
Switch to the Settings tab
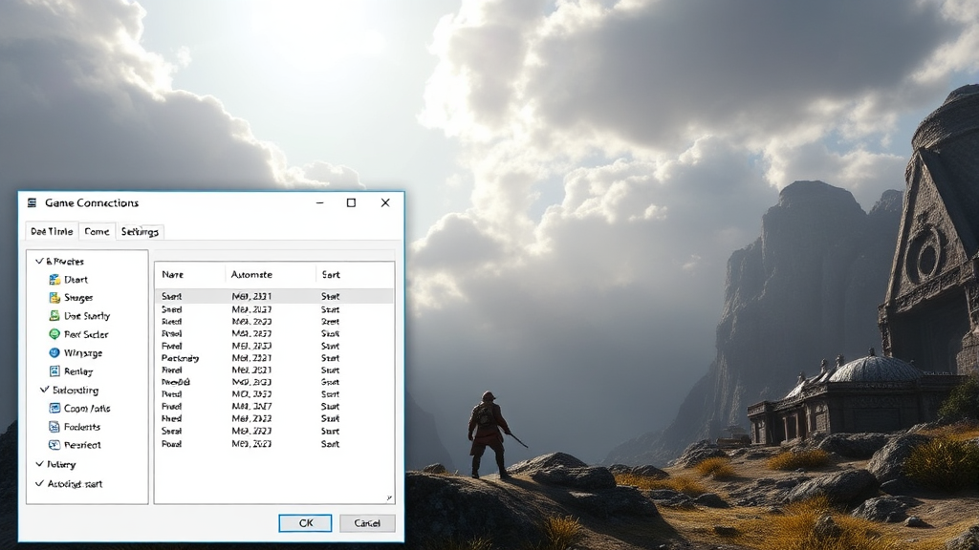[x=141, y=232]
